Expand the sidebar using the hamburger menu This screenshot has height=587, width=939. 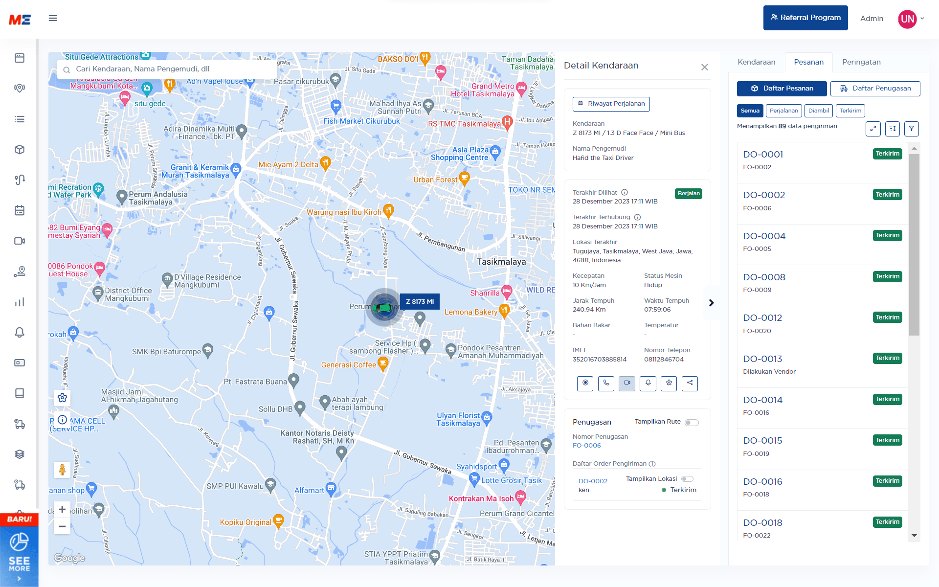[52, 18]
